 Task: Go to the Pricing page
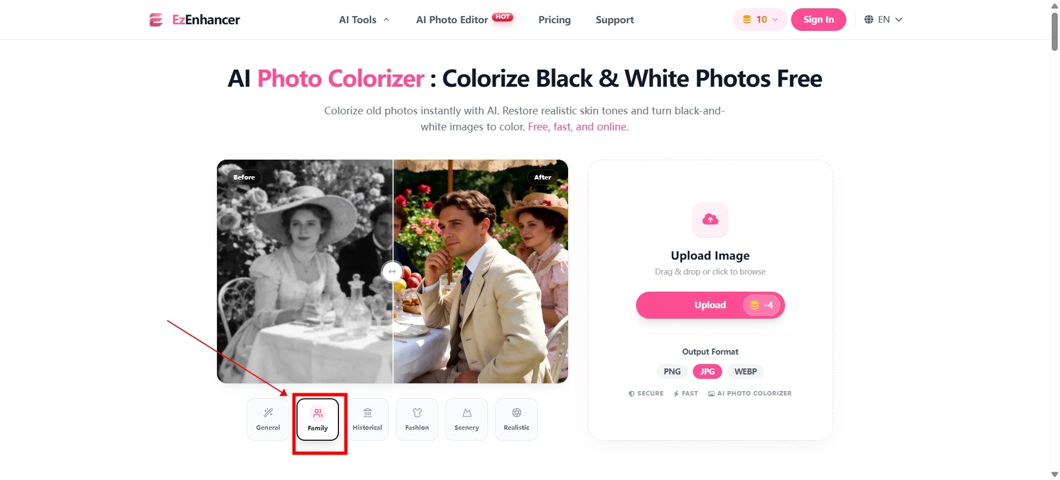(x=554, y=20)
